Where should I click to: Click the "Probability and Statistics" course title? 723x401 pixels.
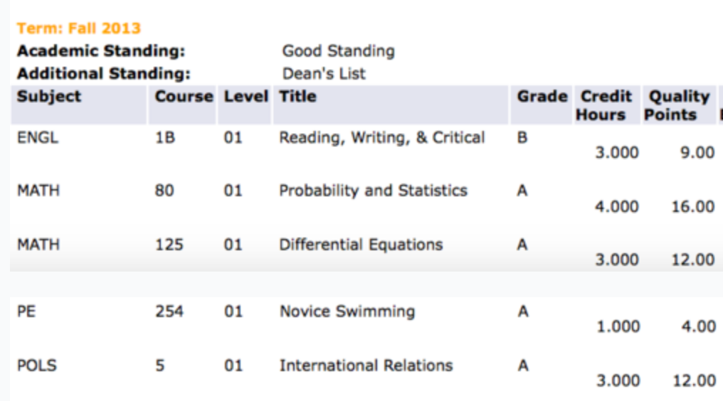click(373, 191)
